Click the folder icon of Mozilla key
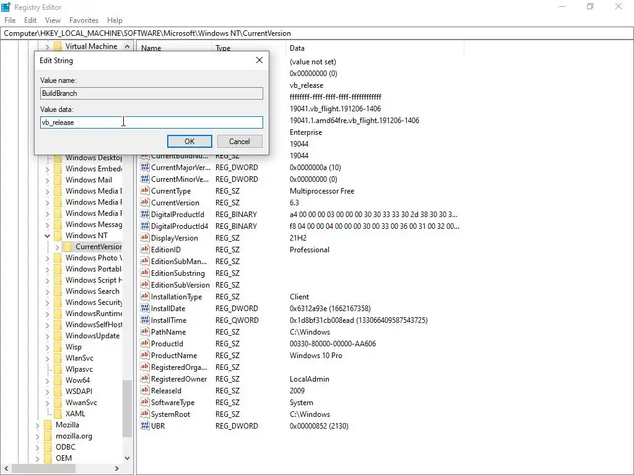The height and width of the screenshot is (475, 634). coord(48,425)
